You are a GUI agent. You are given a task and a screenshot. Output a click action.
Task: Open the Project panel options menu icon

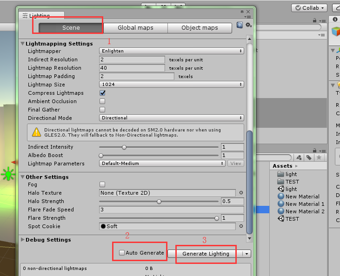322,151
